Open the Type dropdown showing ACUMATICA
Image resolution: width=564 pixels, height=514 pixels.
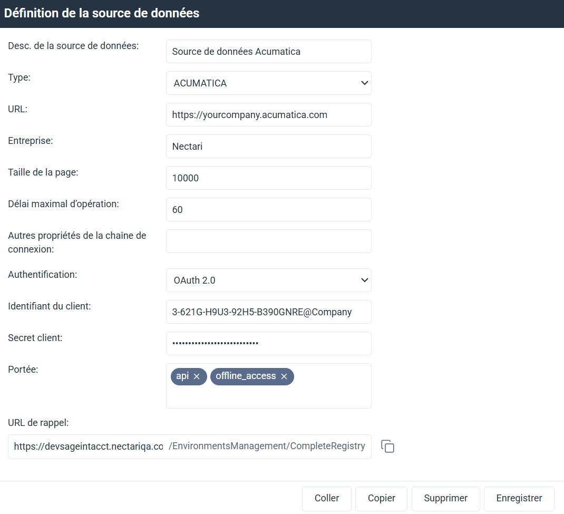[x=269, y=83]
